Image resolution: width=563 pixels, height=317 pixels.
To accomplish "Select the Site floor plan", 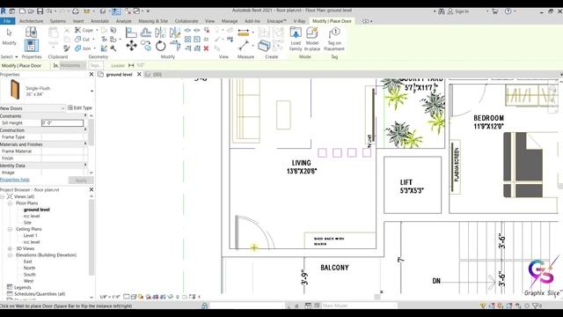I will pos(27,223).
